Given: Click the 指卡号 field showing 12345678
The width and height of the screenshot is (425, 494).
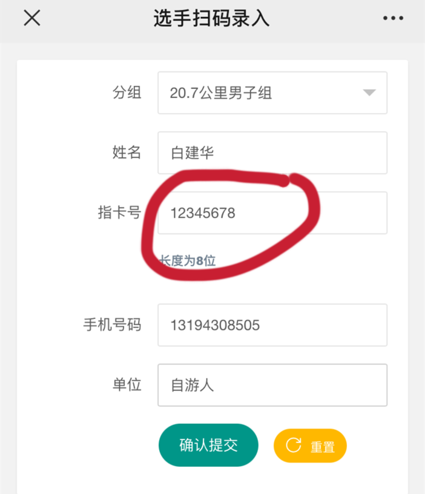Looking at the screenshot, I should point(272,213).
